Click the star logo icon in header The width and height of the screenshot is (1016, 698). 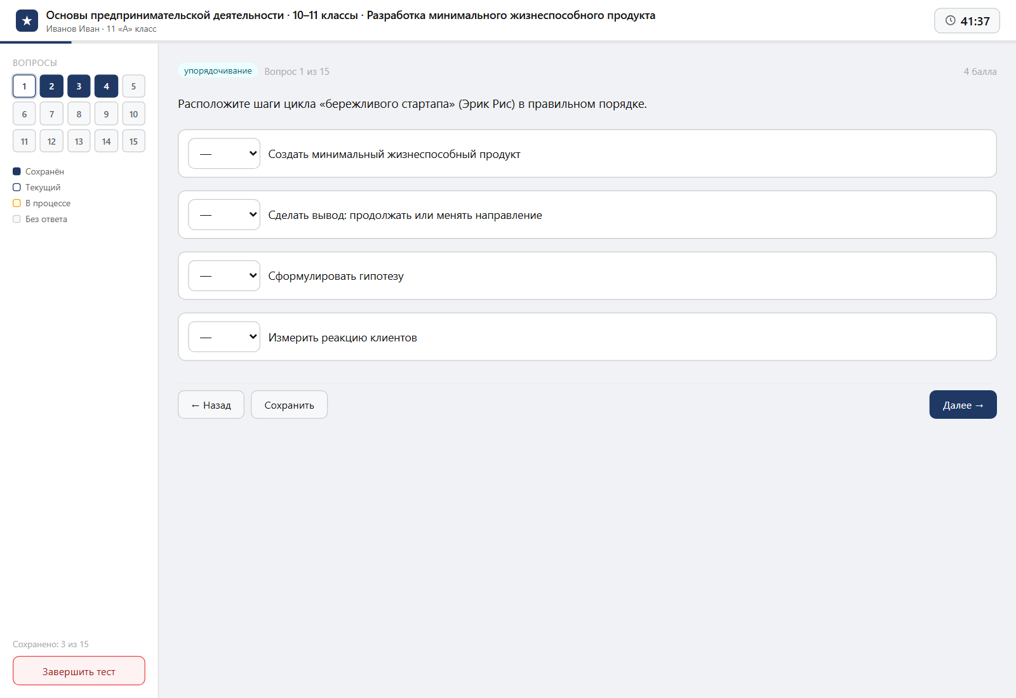27,21
